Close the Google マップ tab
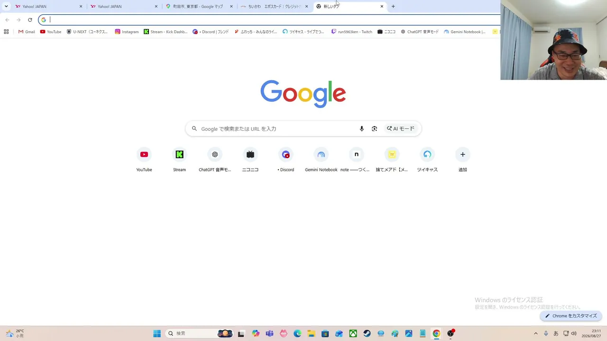This screenshot has width=607, height=341. [231, 7]
